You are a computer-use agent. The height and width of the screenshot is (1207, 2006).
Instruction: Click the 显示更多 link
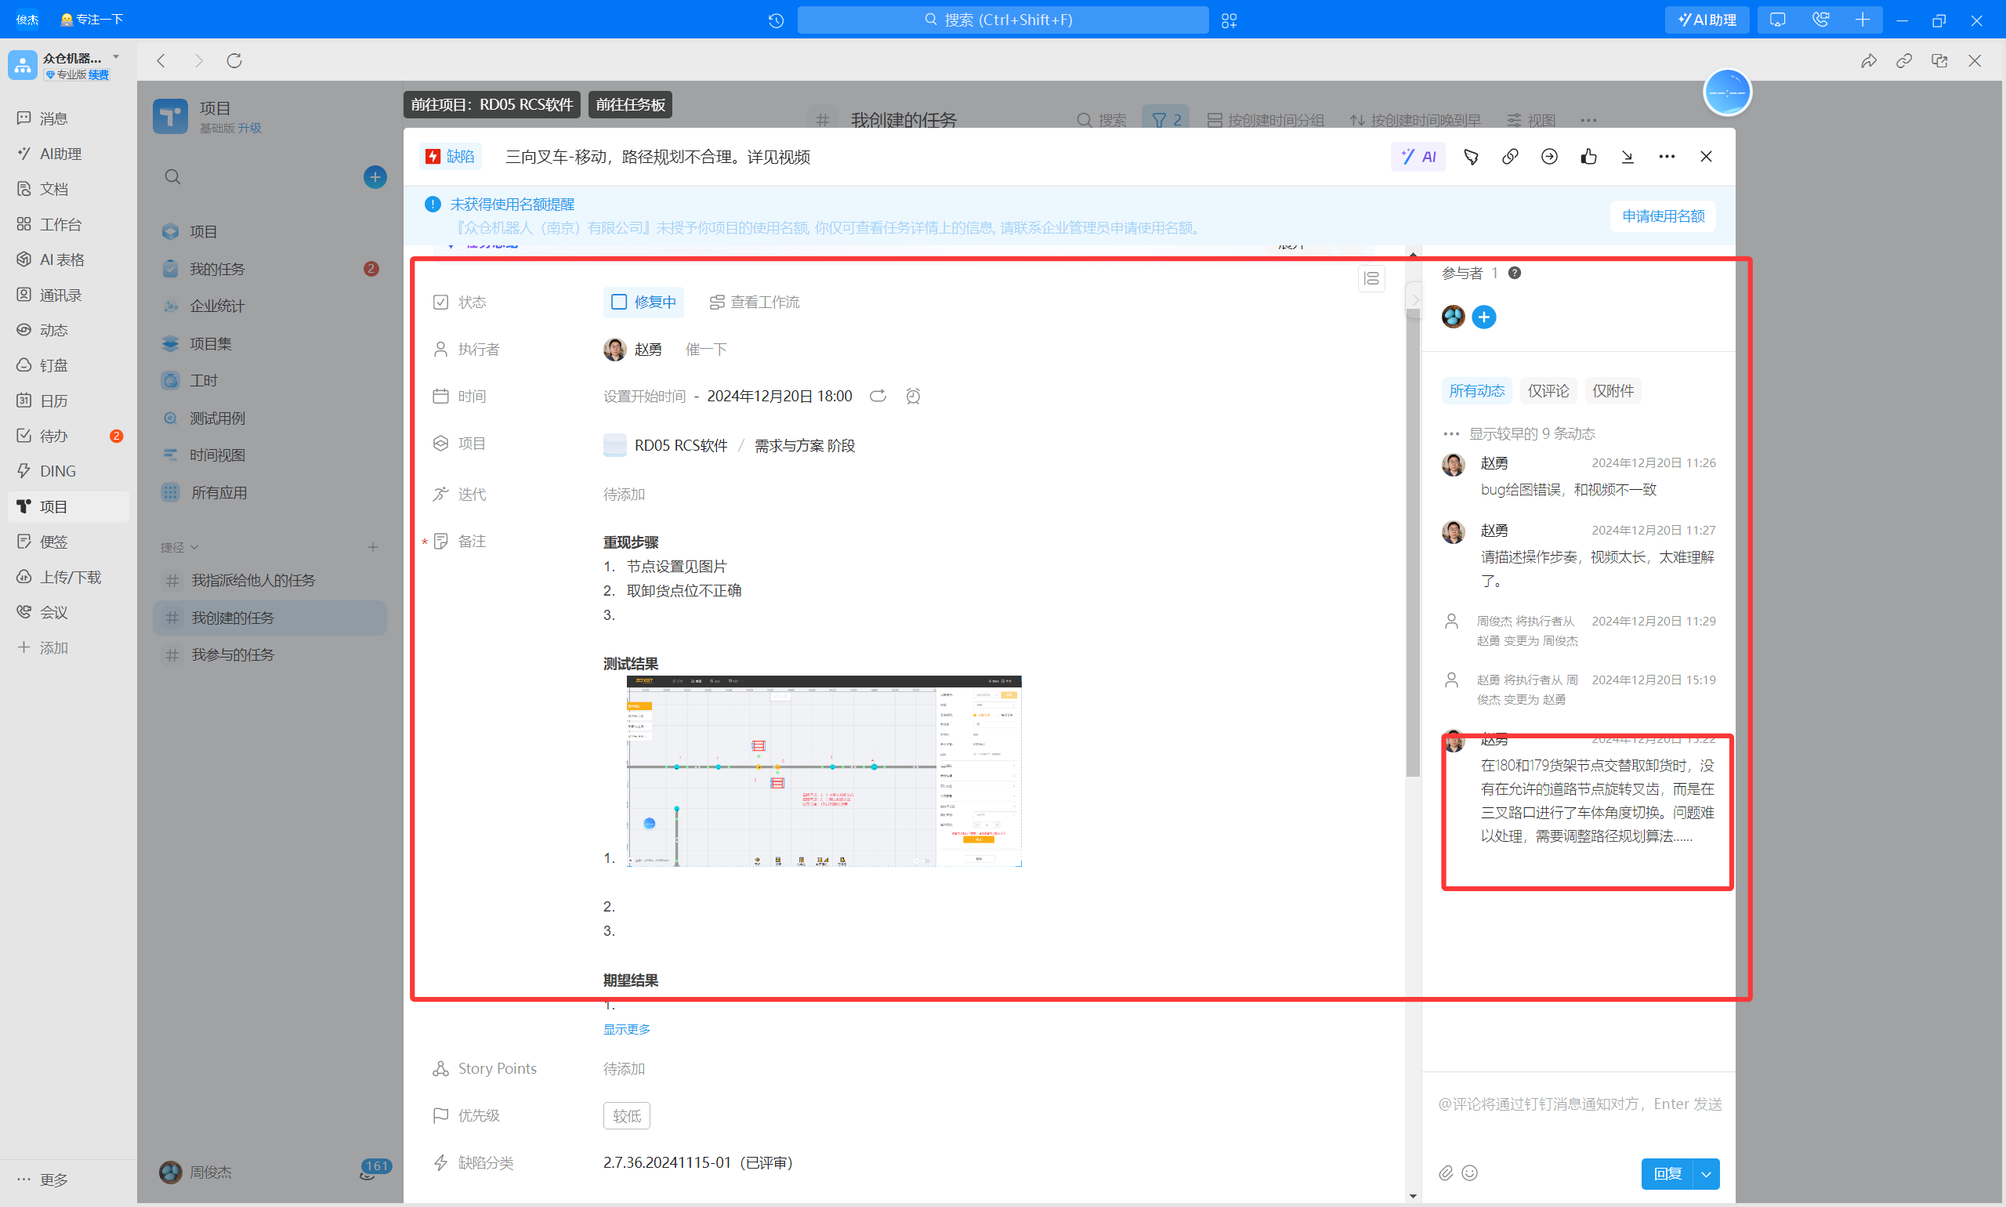click(626, 1029)
